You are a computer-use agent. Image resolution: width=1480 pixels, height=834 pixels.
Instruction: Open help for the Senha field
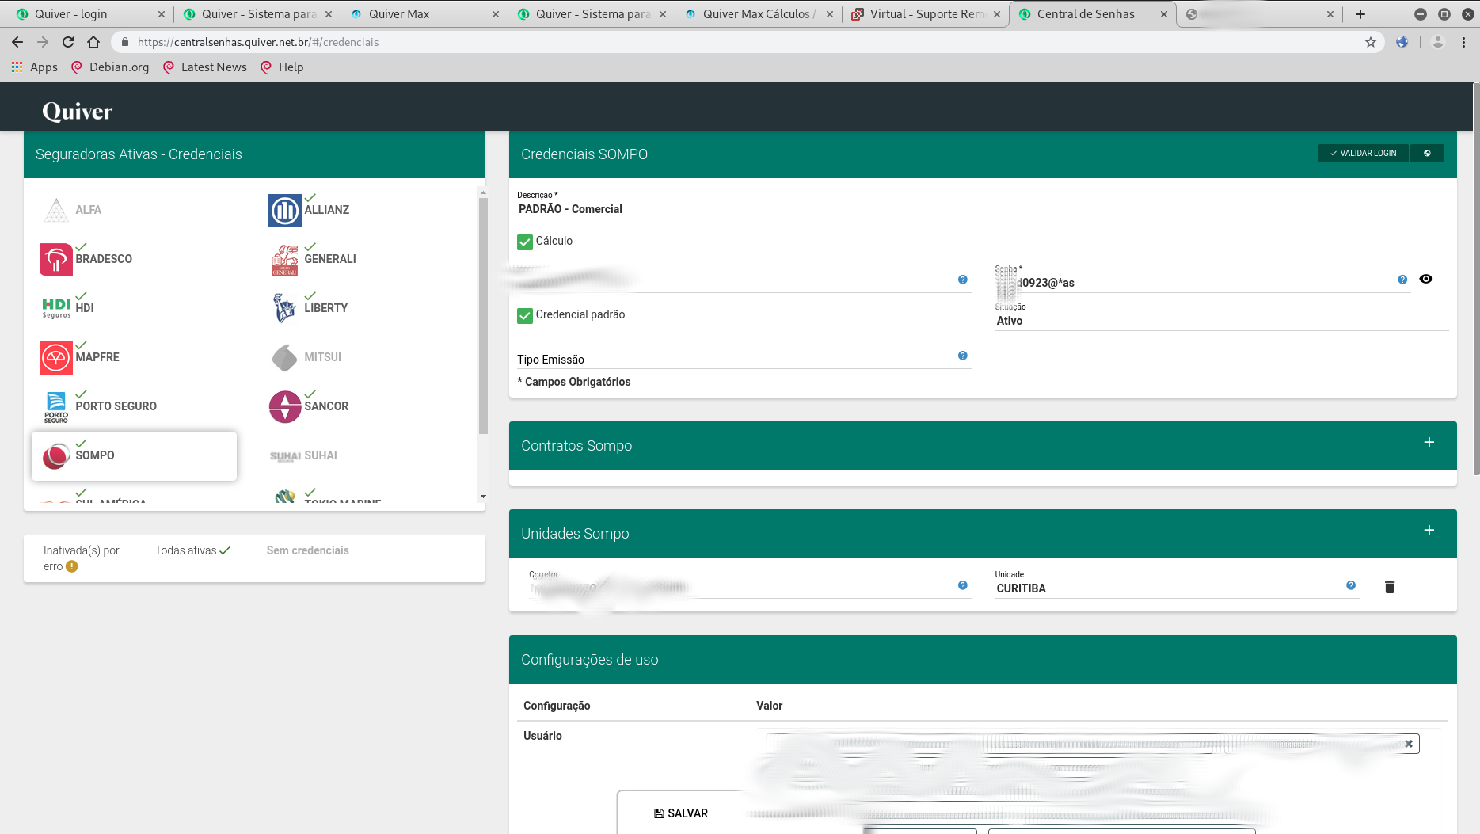1402,280
